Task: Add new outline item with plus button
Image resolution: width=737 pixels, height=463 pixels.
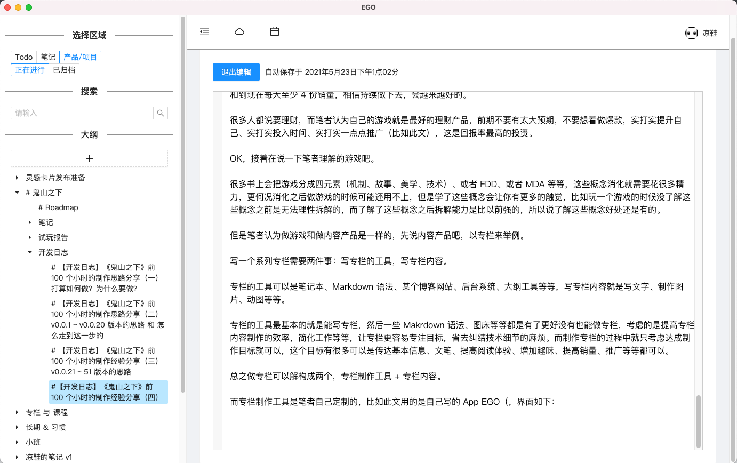Action: 90,158
